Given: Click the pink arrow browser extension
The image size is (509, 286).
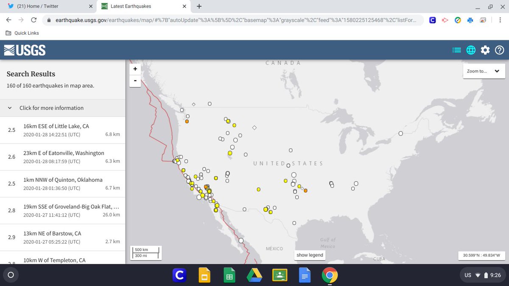Looking at the screenshot, I should click(445, 20).
